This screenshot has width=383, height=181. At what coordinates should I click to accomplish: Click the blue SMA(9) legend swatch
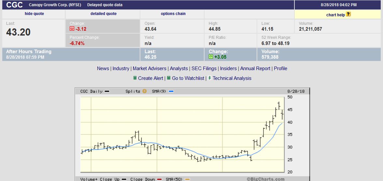(171, 92)
